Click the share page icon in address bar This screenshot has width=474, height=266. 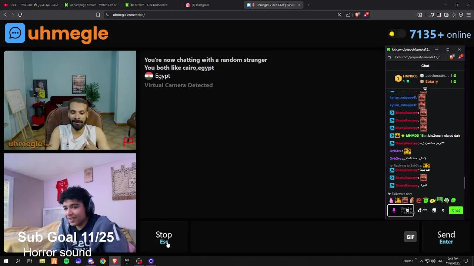click(x=348, y=15)
